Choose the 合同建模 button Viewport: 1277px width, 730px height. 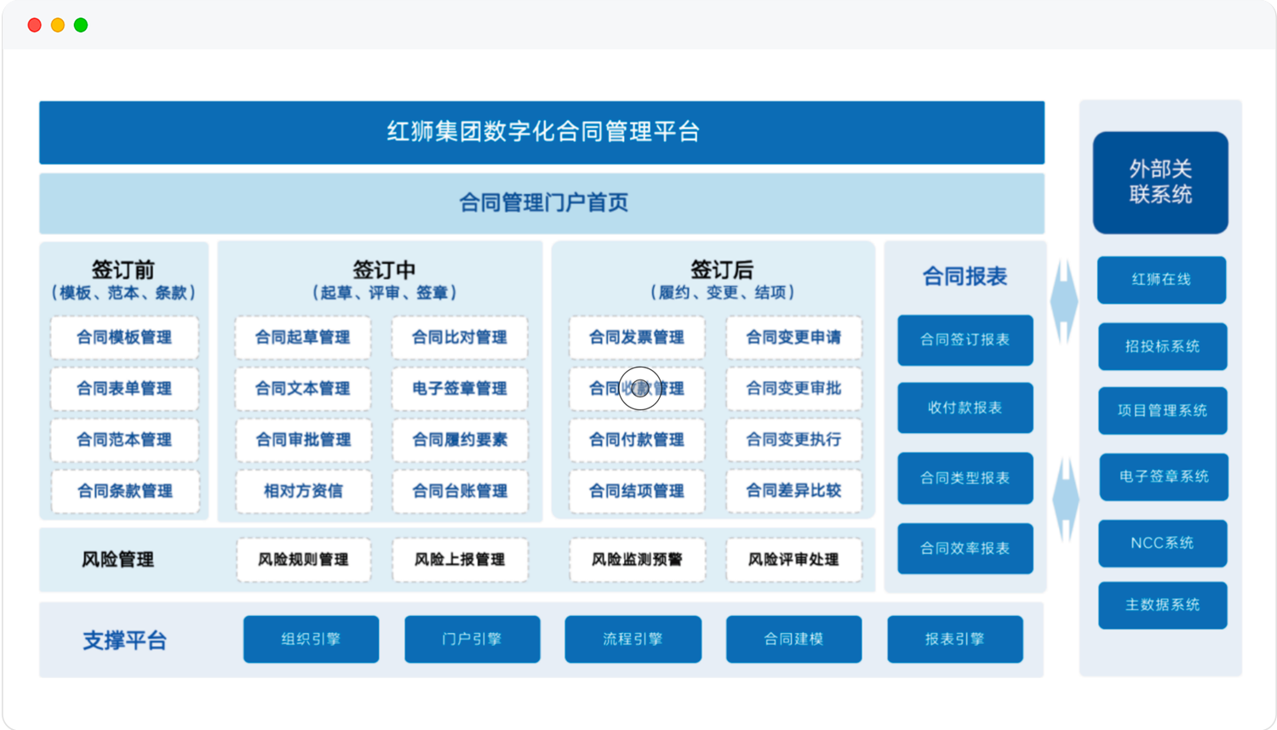click(x=793, y=639)
